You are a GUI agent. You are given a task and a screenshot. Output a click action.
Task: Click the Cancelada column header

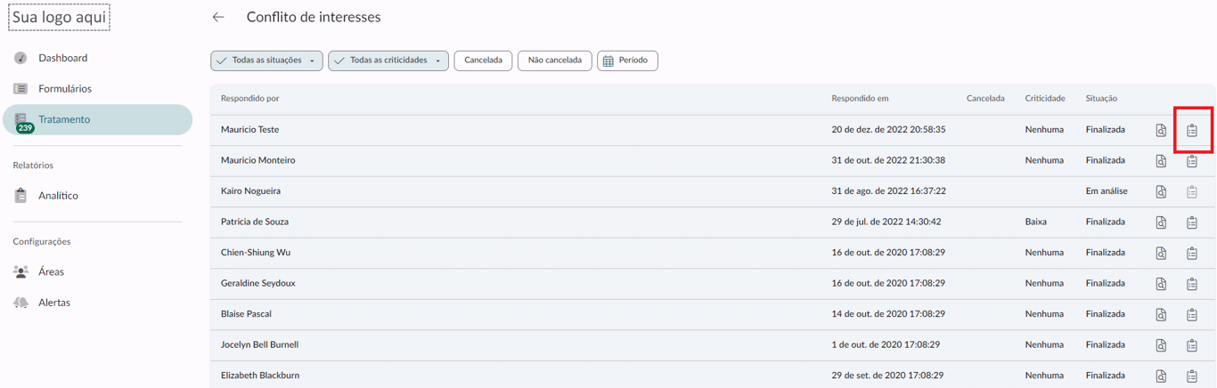[985, 99]
